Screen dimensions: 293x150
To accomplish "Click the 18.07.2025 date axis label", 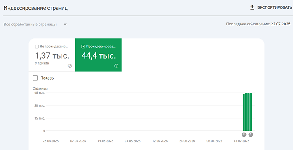I will click(242, 141).
